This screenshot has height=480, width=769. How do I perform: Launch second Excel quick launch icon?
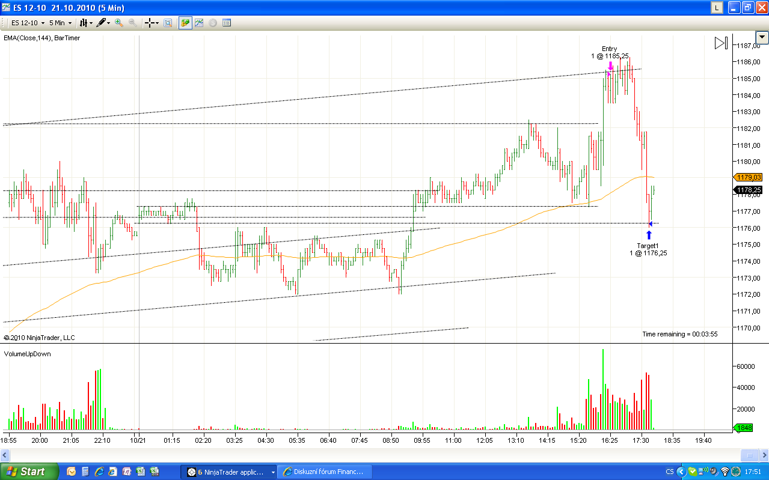tap(155, 472)
